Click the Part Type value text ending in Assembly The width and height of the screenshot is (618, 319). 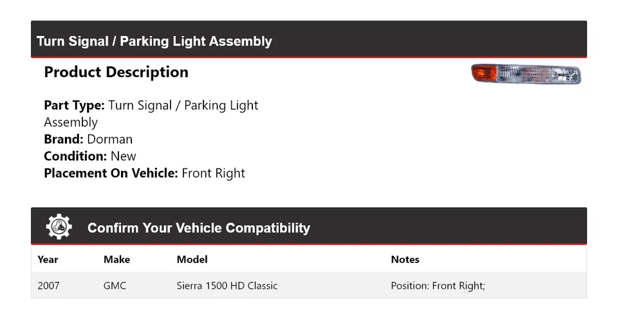(x=71, y=122)
